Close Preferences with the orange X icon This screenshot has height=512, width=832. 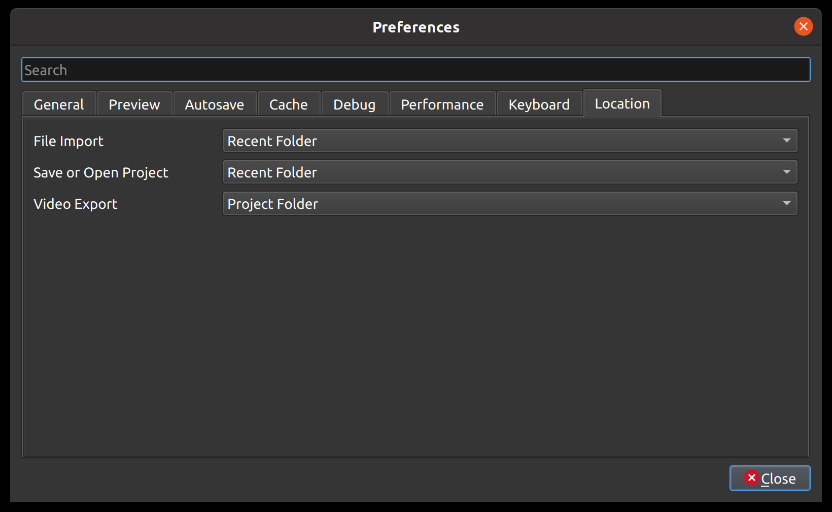(803, 26)
